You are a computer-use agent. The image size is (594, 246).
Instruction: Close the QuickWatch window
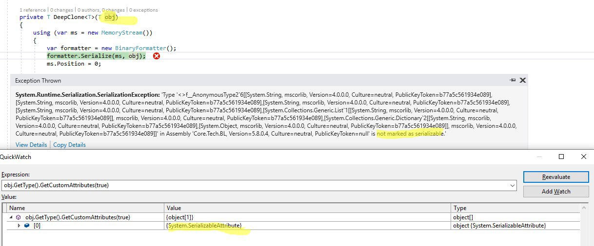[584, 157]
